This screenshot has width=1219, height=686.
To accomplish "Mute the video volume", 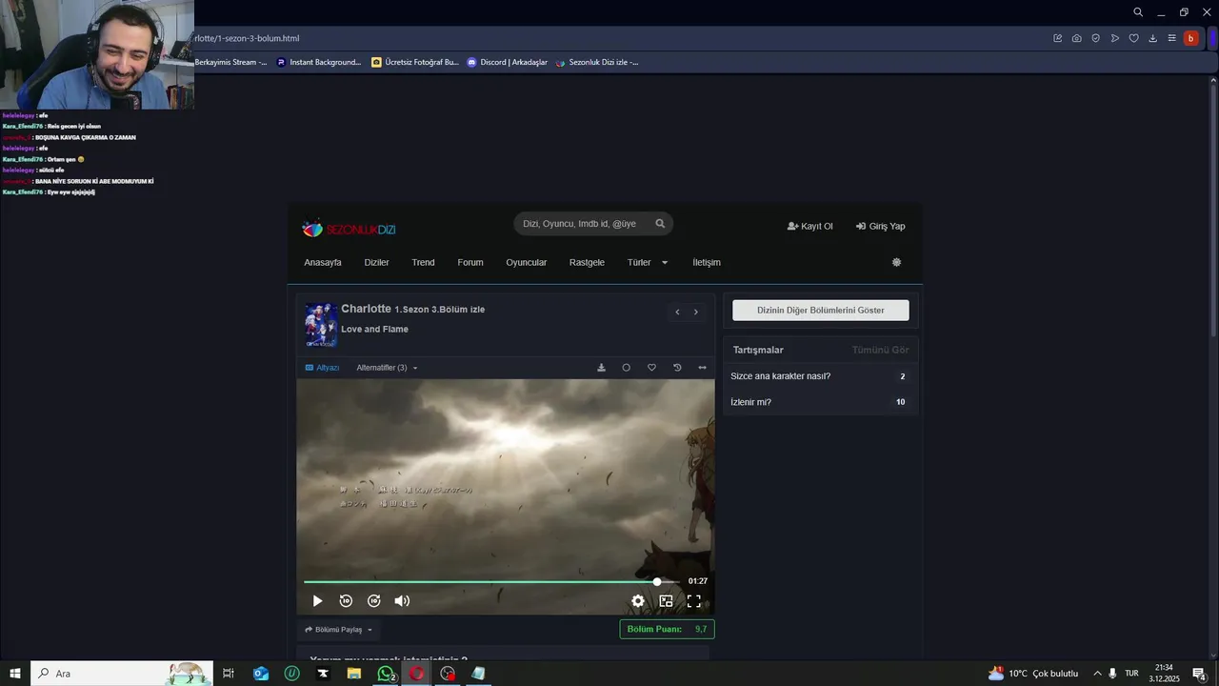I will 402,601.
